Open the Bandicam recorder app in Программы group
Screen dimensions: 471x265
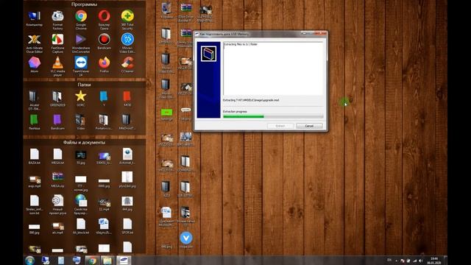104,41
